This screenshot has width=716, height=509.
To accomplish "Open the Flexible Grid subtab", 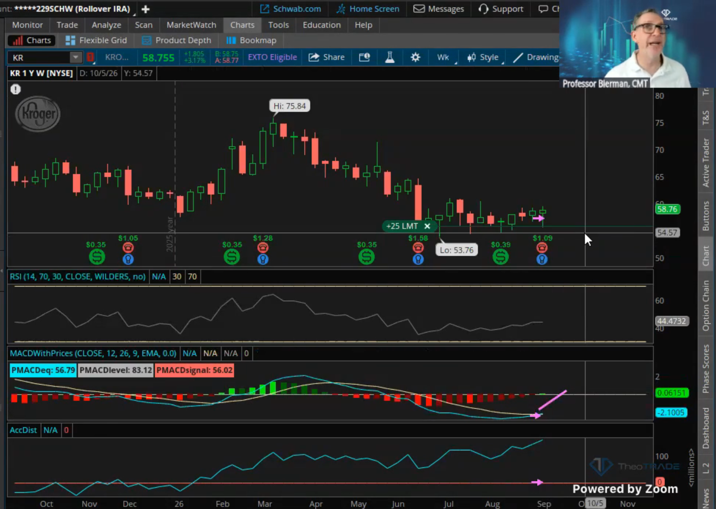I will [96, 41].
